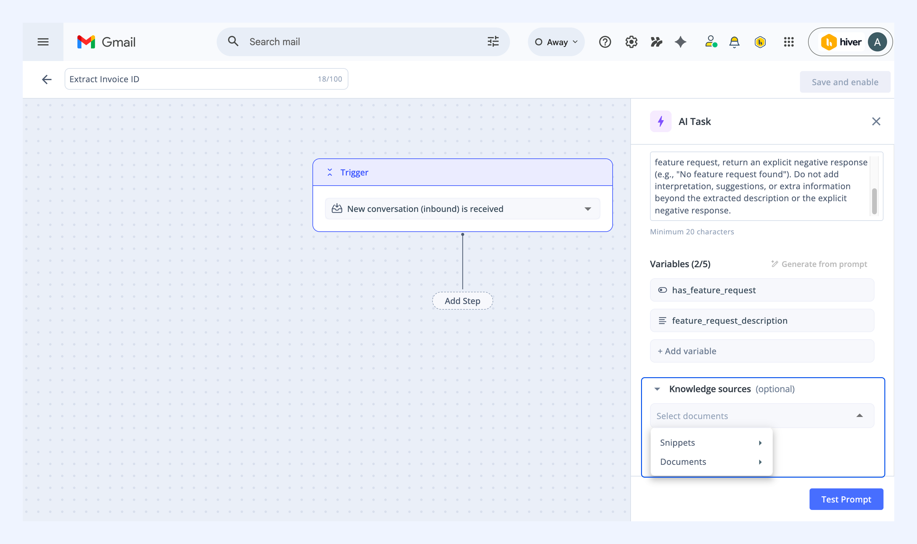Collapse the Trigger block

(x=330, y=172)
